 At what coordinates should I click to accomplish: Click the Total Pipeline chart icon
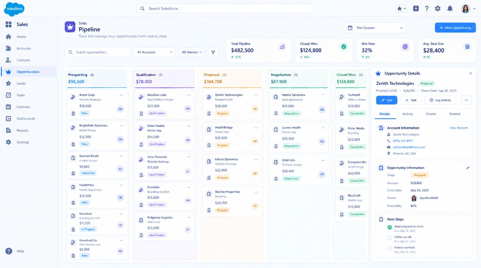click(x=282, y=47)
